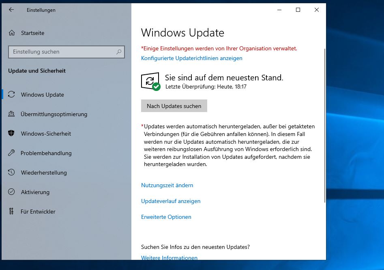Focus the Einstellung suchen search field
Screen dimensions: 384x270
pyautogui.click(x=67, y=52)
